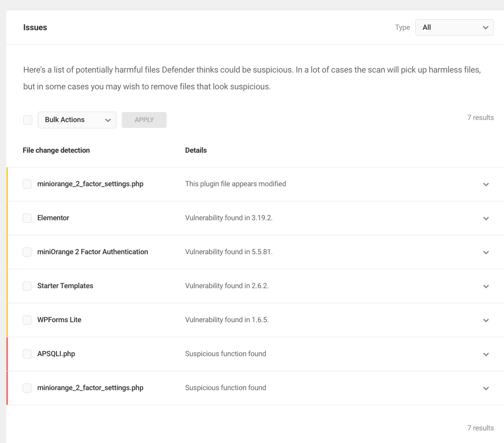Click the Details column header
This screenshot has height=443, width=504.
click(196, 150)
